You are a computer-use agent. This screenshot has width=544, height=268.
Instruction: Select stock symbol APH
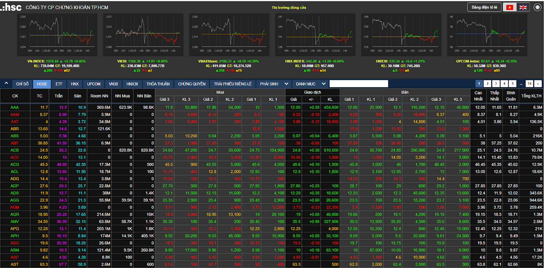(x=15, y=236)
